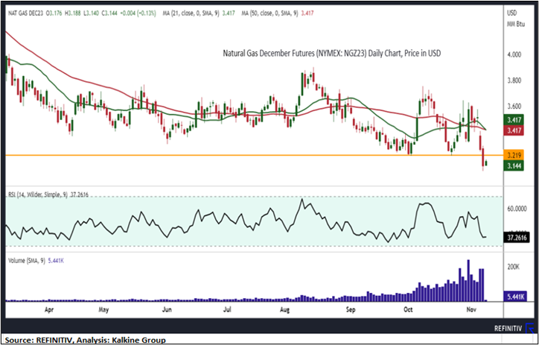Select the Volume (SMA, 9) indicator label
The image size is (539, 345).
point(27,261)
